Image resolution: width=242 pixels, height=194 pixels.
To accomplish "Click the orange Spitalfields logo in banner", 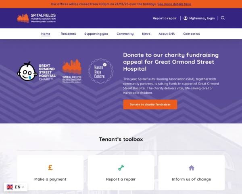I will click(x=72, y=71).
